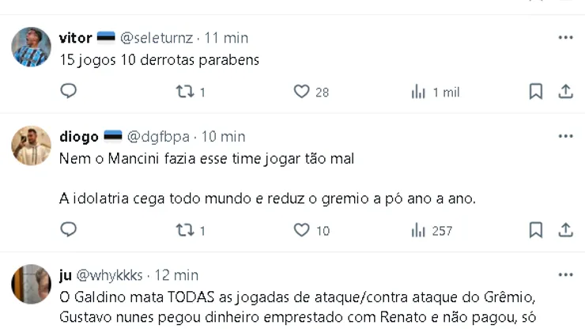Like diogo's tweet with 10 likes
Viewport: 585px width, 329px height.
click(301, 230)
